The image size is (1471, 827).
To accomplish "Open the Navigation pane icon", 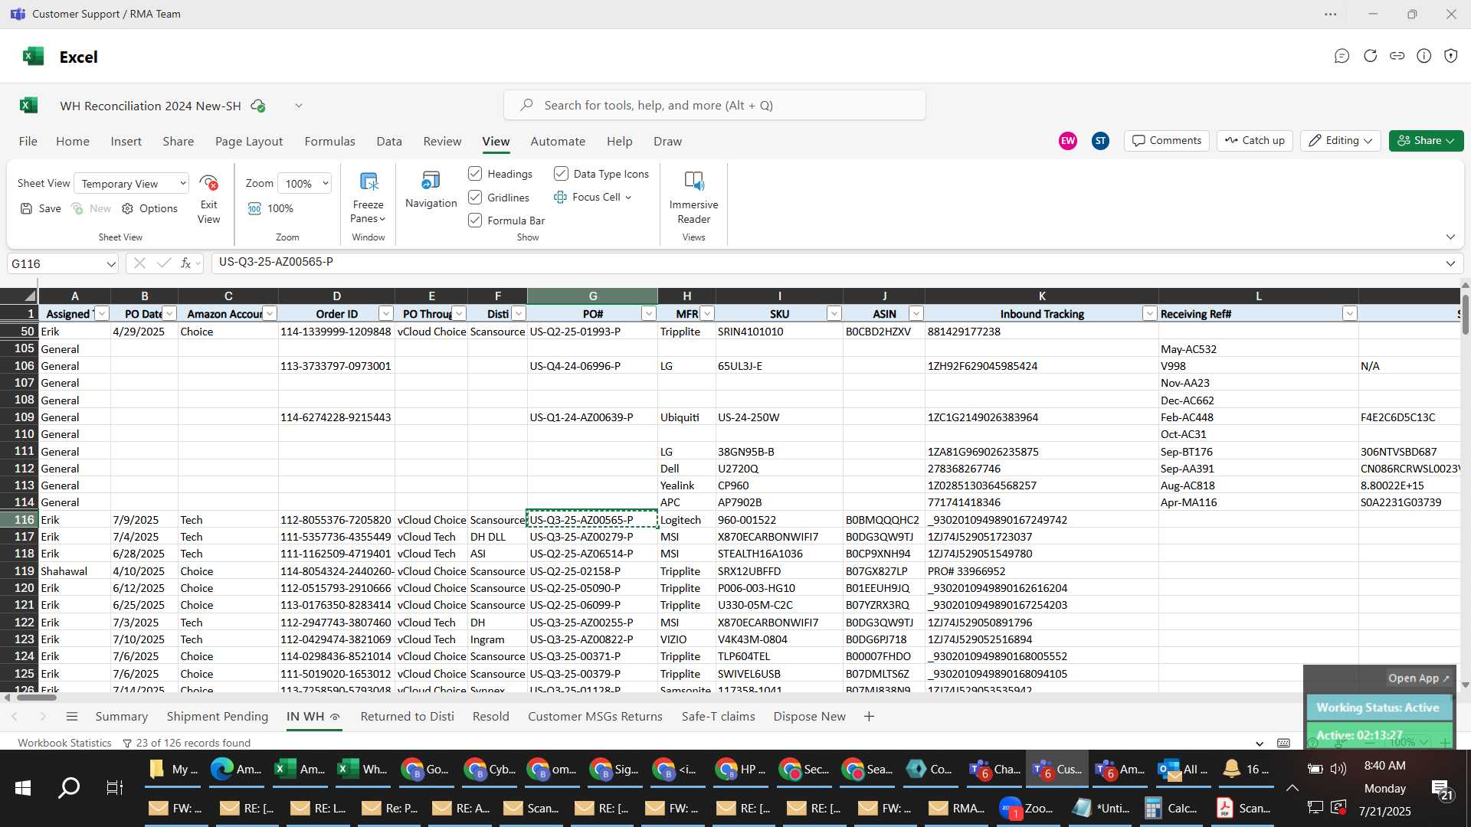I will click(431, 181).
